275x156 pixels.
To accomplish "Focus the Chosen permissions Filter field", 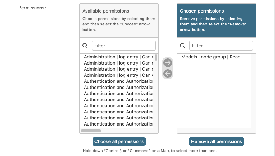I will point(221,46).
